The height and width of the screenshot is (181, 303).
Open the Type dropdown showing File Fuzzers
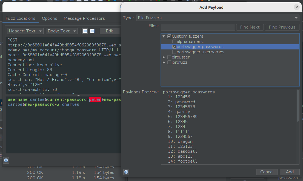(x=218, y=18)
